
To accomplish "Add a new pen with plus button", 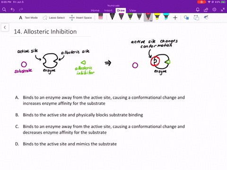I will coord(175,18).
